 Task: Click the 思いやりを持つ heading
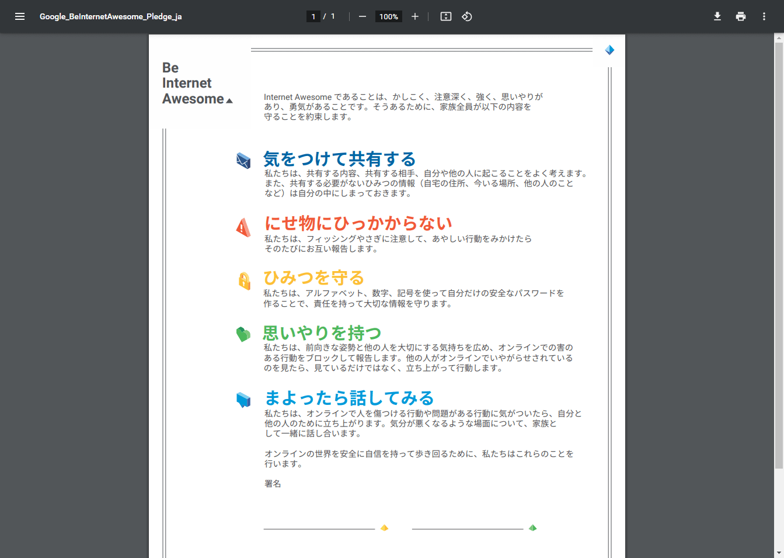pos(322,333)
